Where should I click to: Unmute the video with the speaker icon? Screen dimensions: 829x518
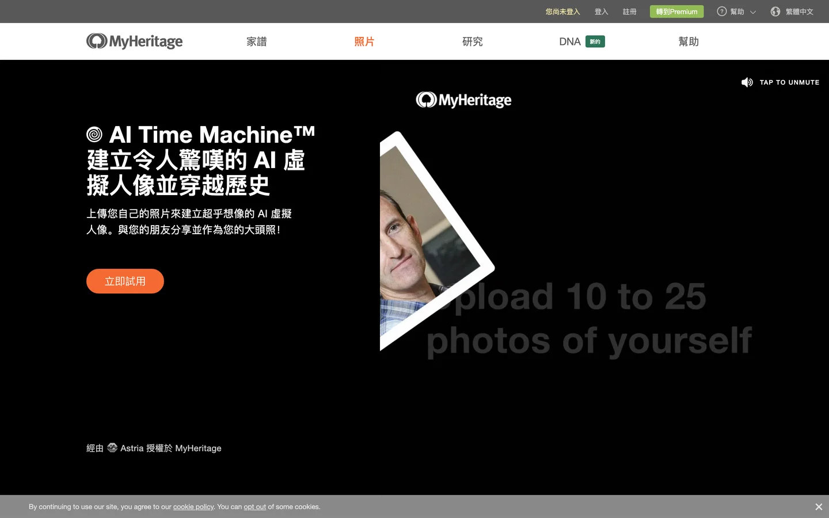pos(747,82)
